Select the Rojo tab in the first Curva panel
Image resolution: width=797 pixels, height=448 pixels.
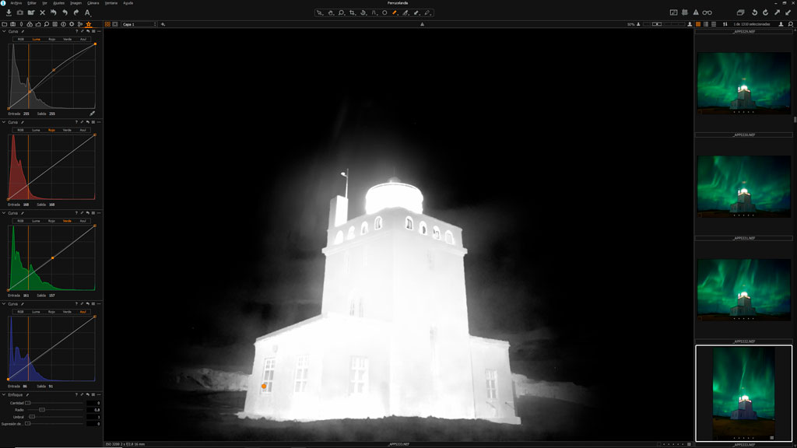(x=51, y=39)
